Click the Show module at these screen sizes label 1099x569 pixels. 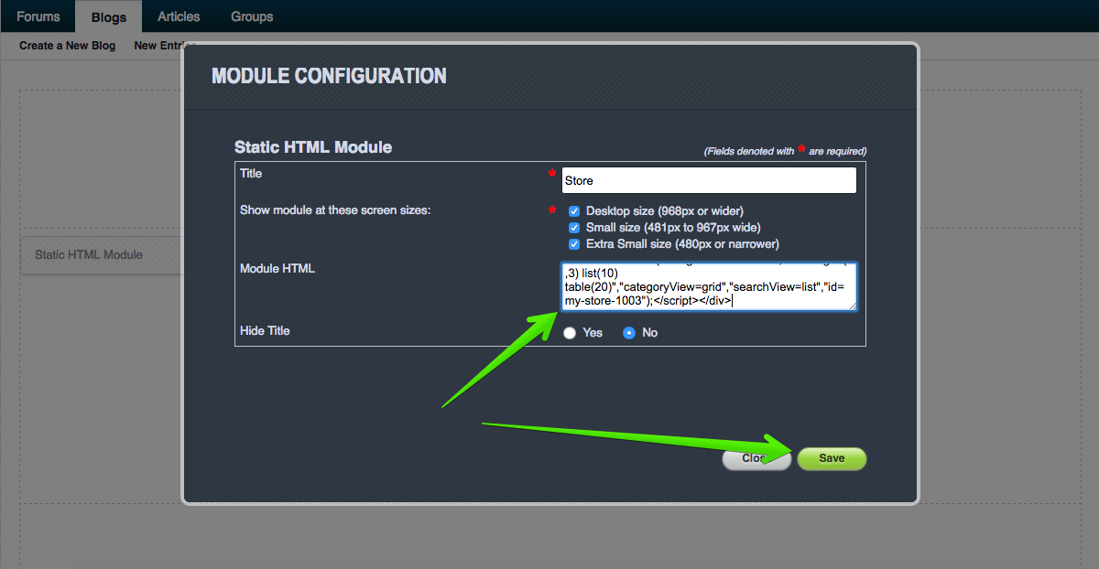coord(335,209)
